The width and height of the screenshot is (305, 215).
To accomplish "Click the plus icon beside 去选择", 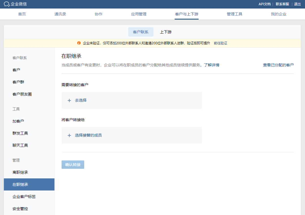I will point(69,100).
